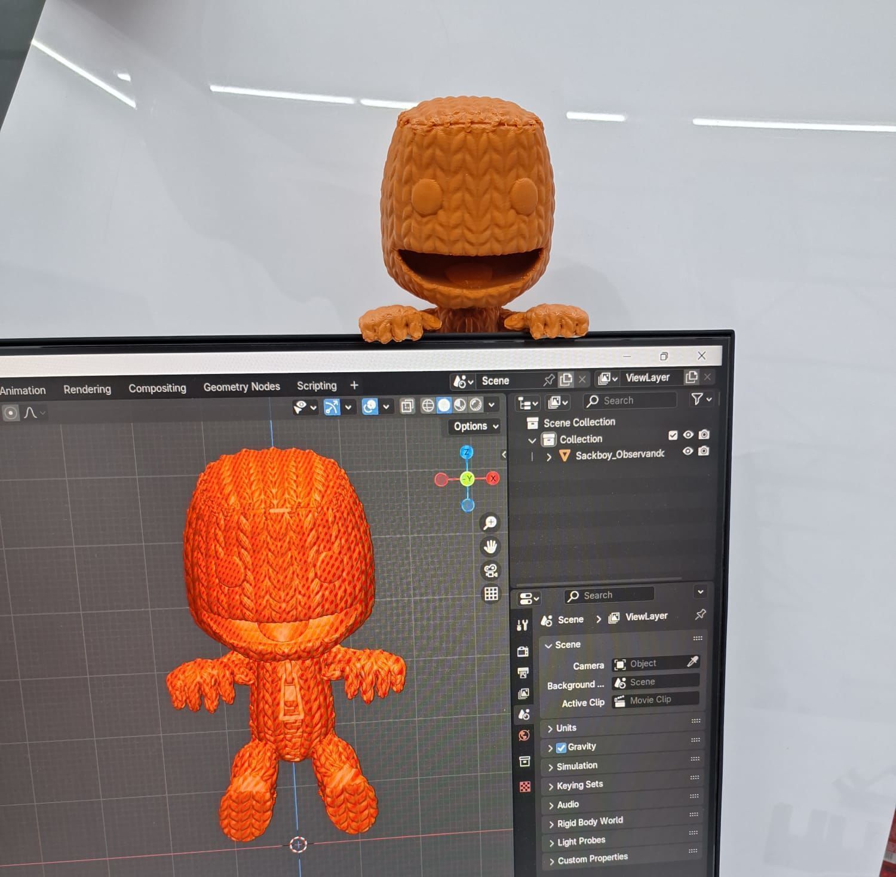896x877 pixels.
Task: Switch to Compositing workspace tab
Action: pos(157,388)
